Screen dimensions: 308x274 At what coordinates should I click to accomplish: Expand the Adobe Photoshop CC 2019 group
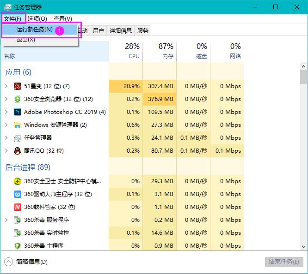click(6, 112)
